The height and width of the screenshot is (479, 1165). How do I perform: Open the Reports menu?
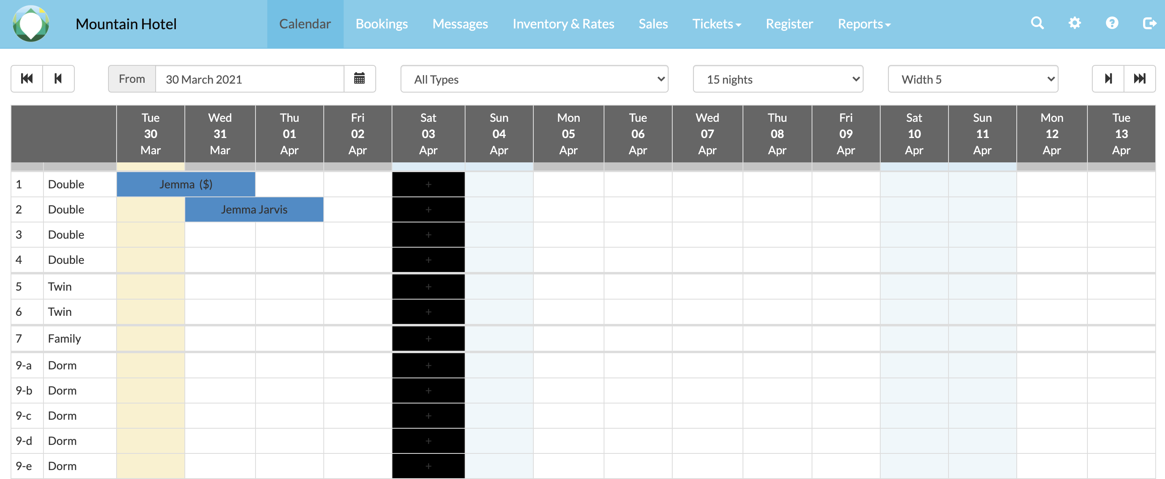coord(863,24)
